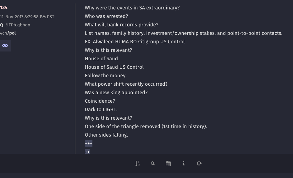The image size is (293, 178).
Task: Open post number 134
Action: tap(4, 8)
